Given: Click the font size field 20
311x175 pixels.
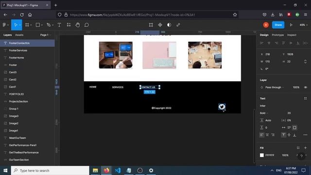Looking at the screenshot, I should point(289,113).
